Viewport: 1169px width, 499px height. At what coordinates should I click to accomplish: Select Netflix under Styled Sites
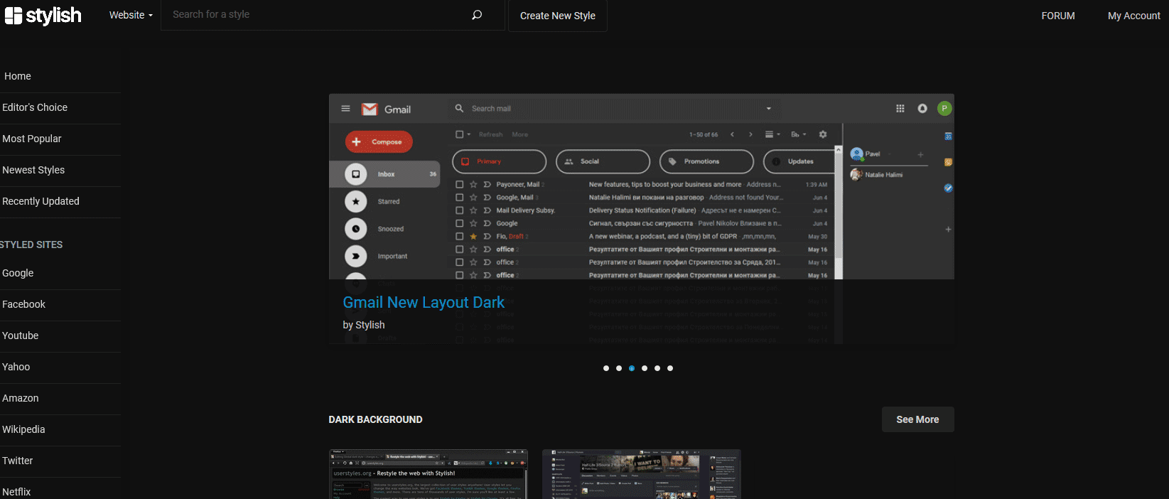coord(16,492)
